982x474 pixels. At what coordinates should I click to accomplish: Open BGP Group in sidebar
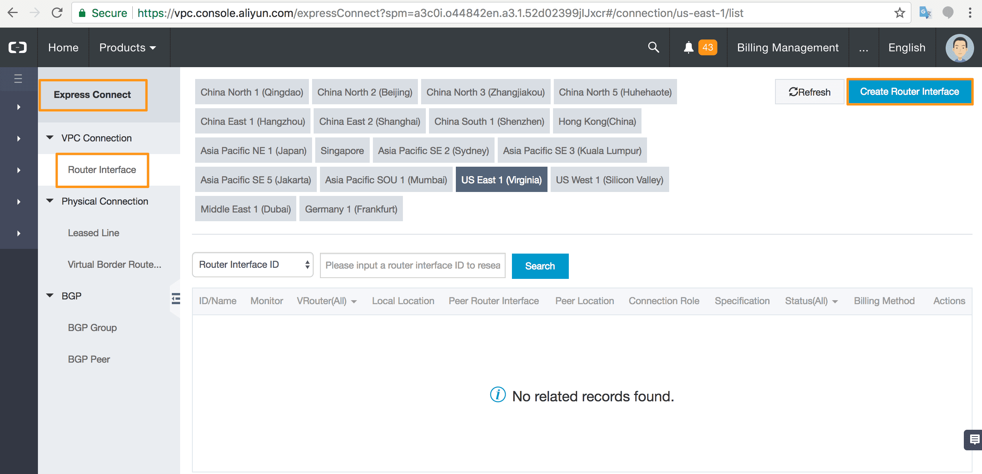(92, 328)
